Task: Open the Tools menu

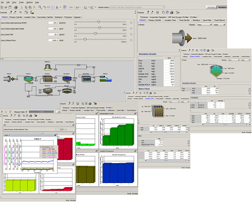Action: click(x=21, y=2)
